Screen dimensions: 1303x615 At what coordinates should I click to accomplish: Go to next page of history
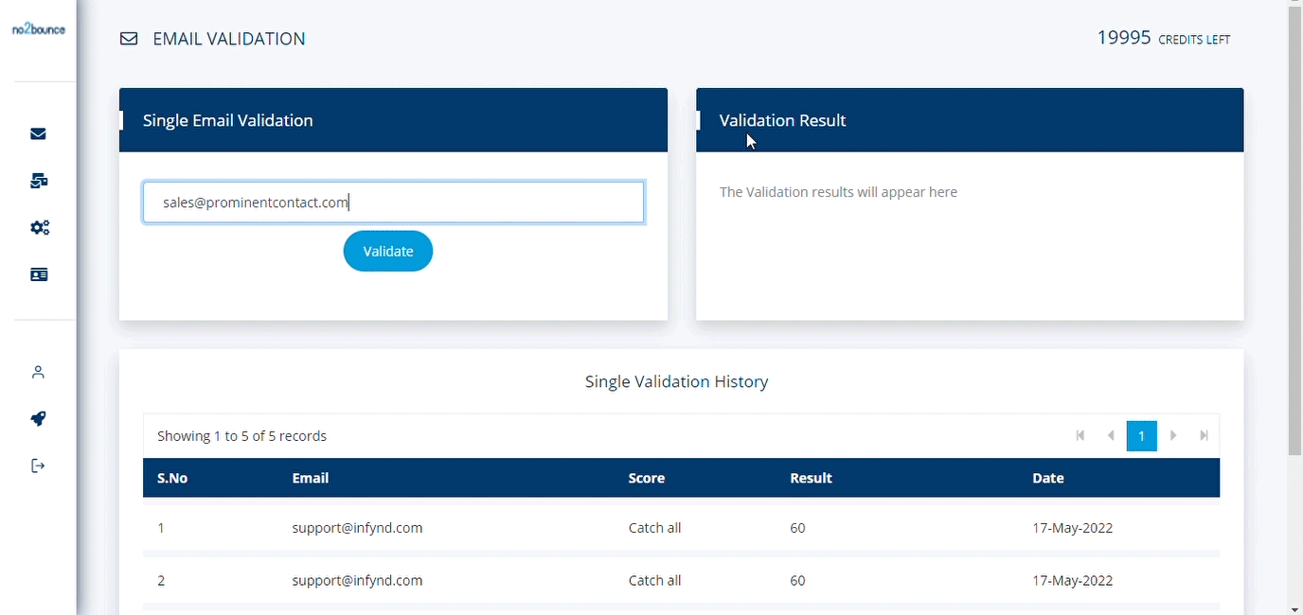(1173, 436)
